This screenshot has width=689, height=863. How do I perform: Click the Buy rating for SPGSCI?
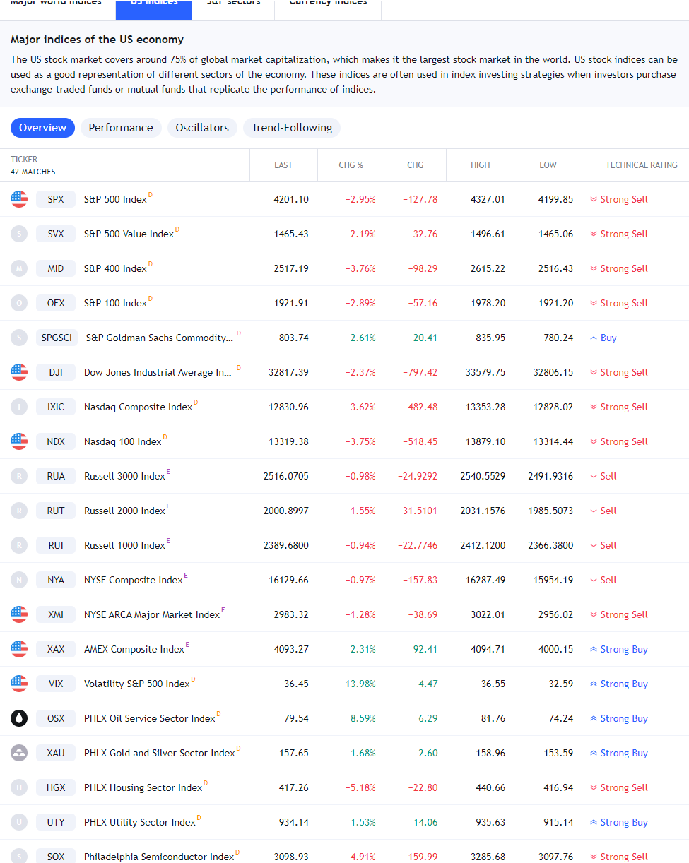[603, 338]
